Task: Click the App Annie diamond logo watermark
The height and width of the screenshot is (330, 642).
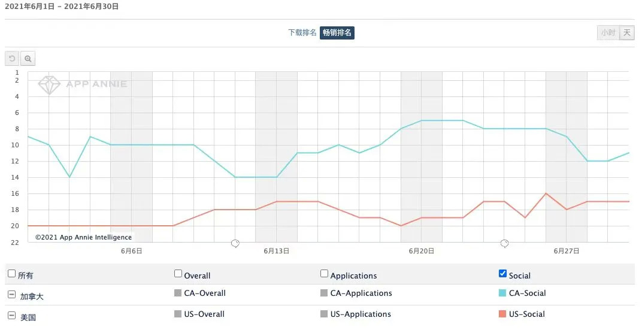Action: [49, 84]
